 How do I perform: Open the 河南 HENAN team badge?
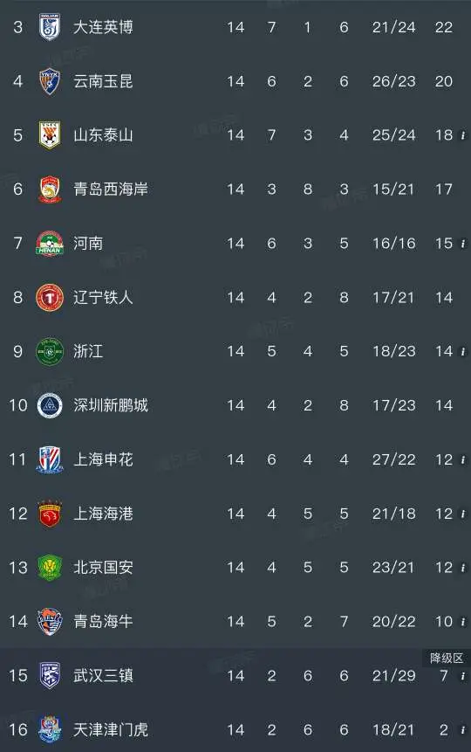(50, 243)
